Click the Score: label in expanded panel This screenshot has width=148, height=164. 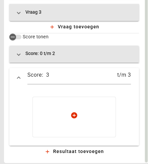pos(35,75)
